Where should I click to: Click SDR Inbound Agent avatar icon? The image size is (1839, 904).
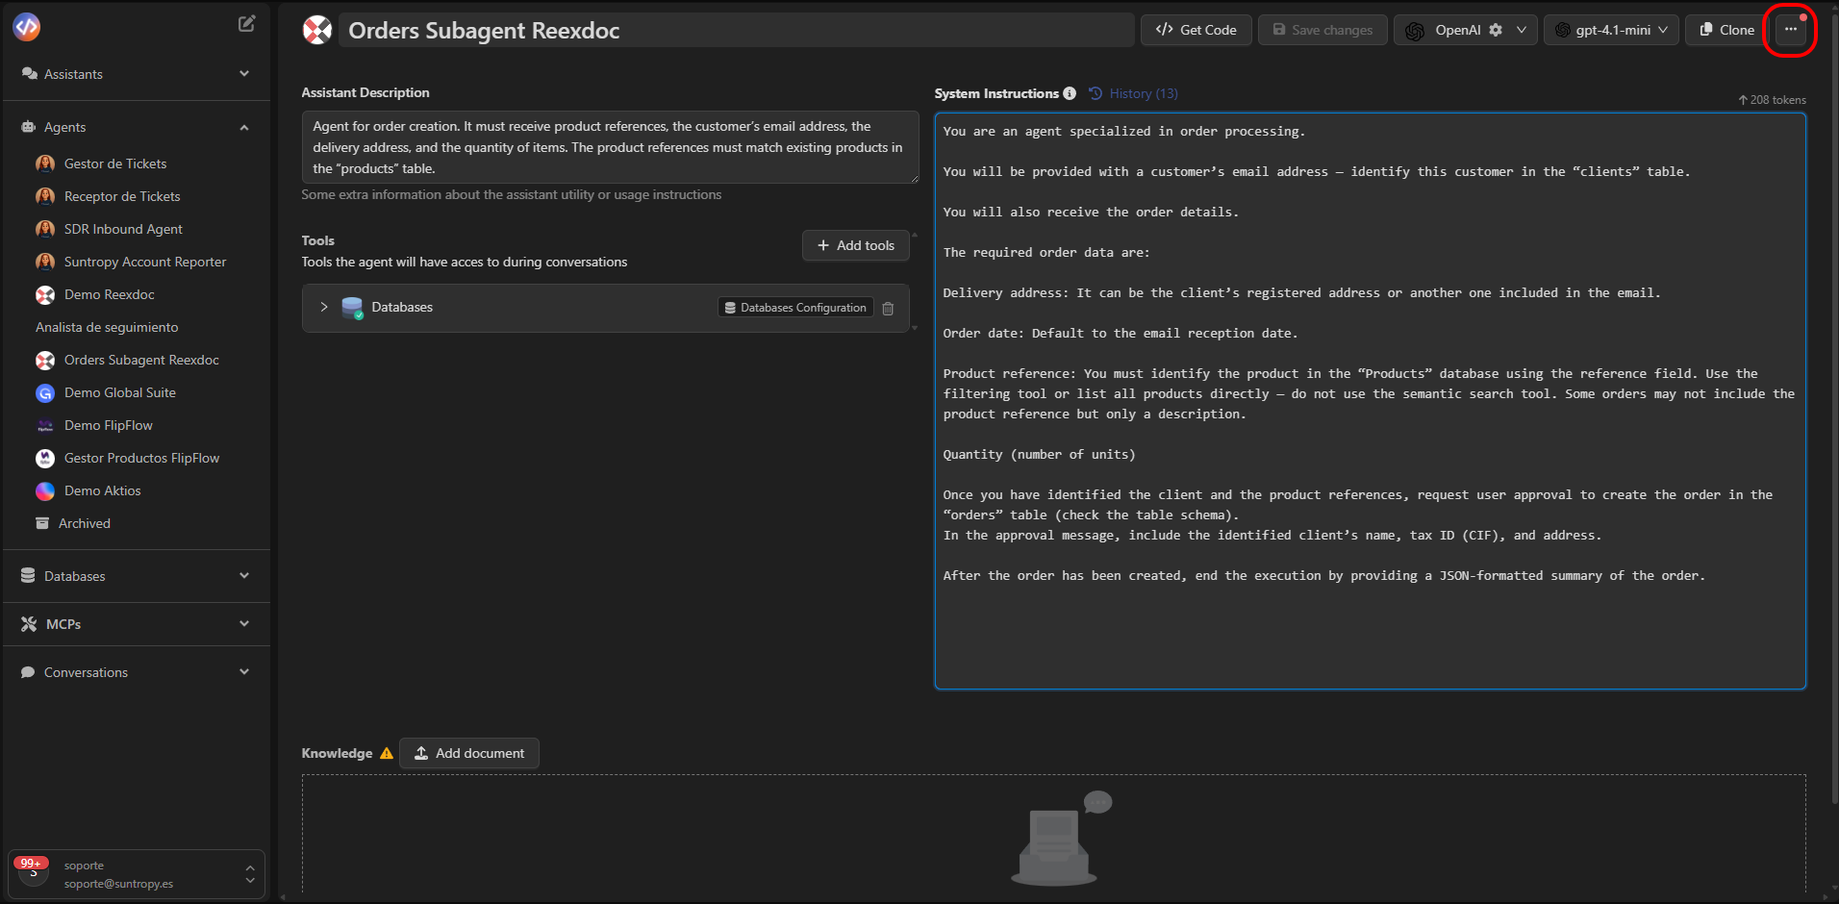(x=45, y=229)
